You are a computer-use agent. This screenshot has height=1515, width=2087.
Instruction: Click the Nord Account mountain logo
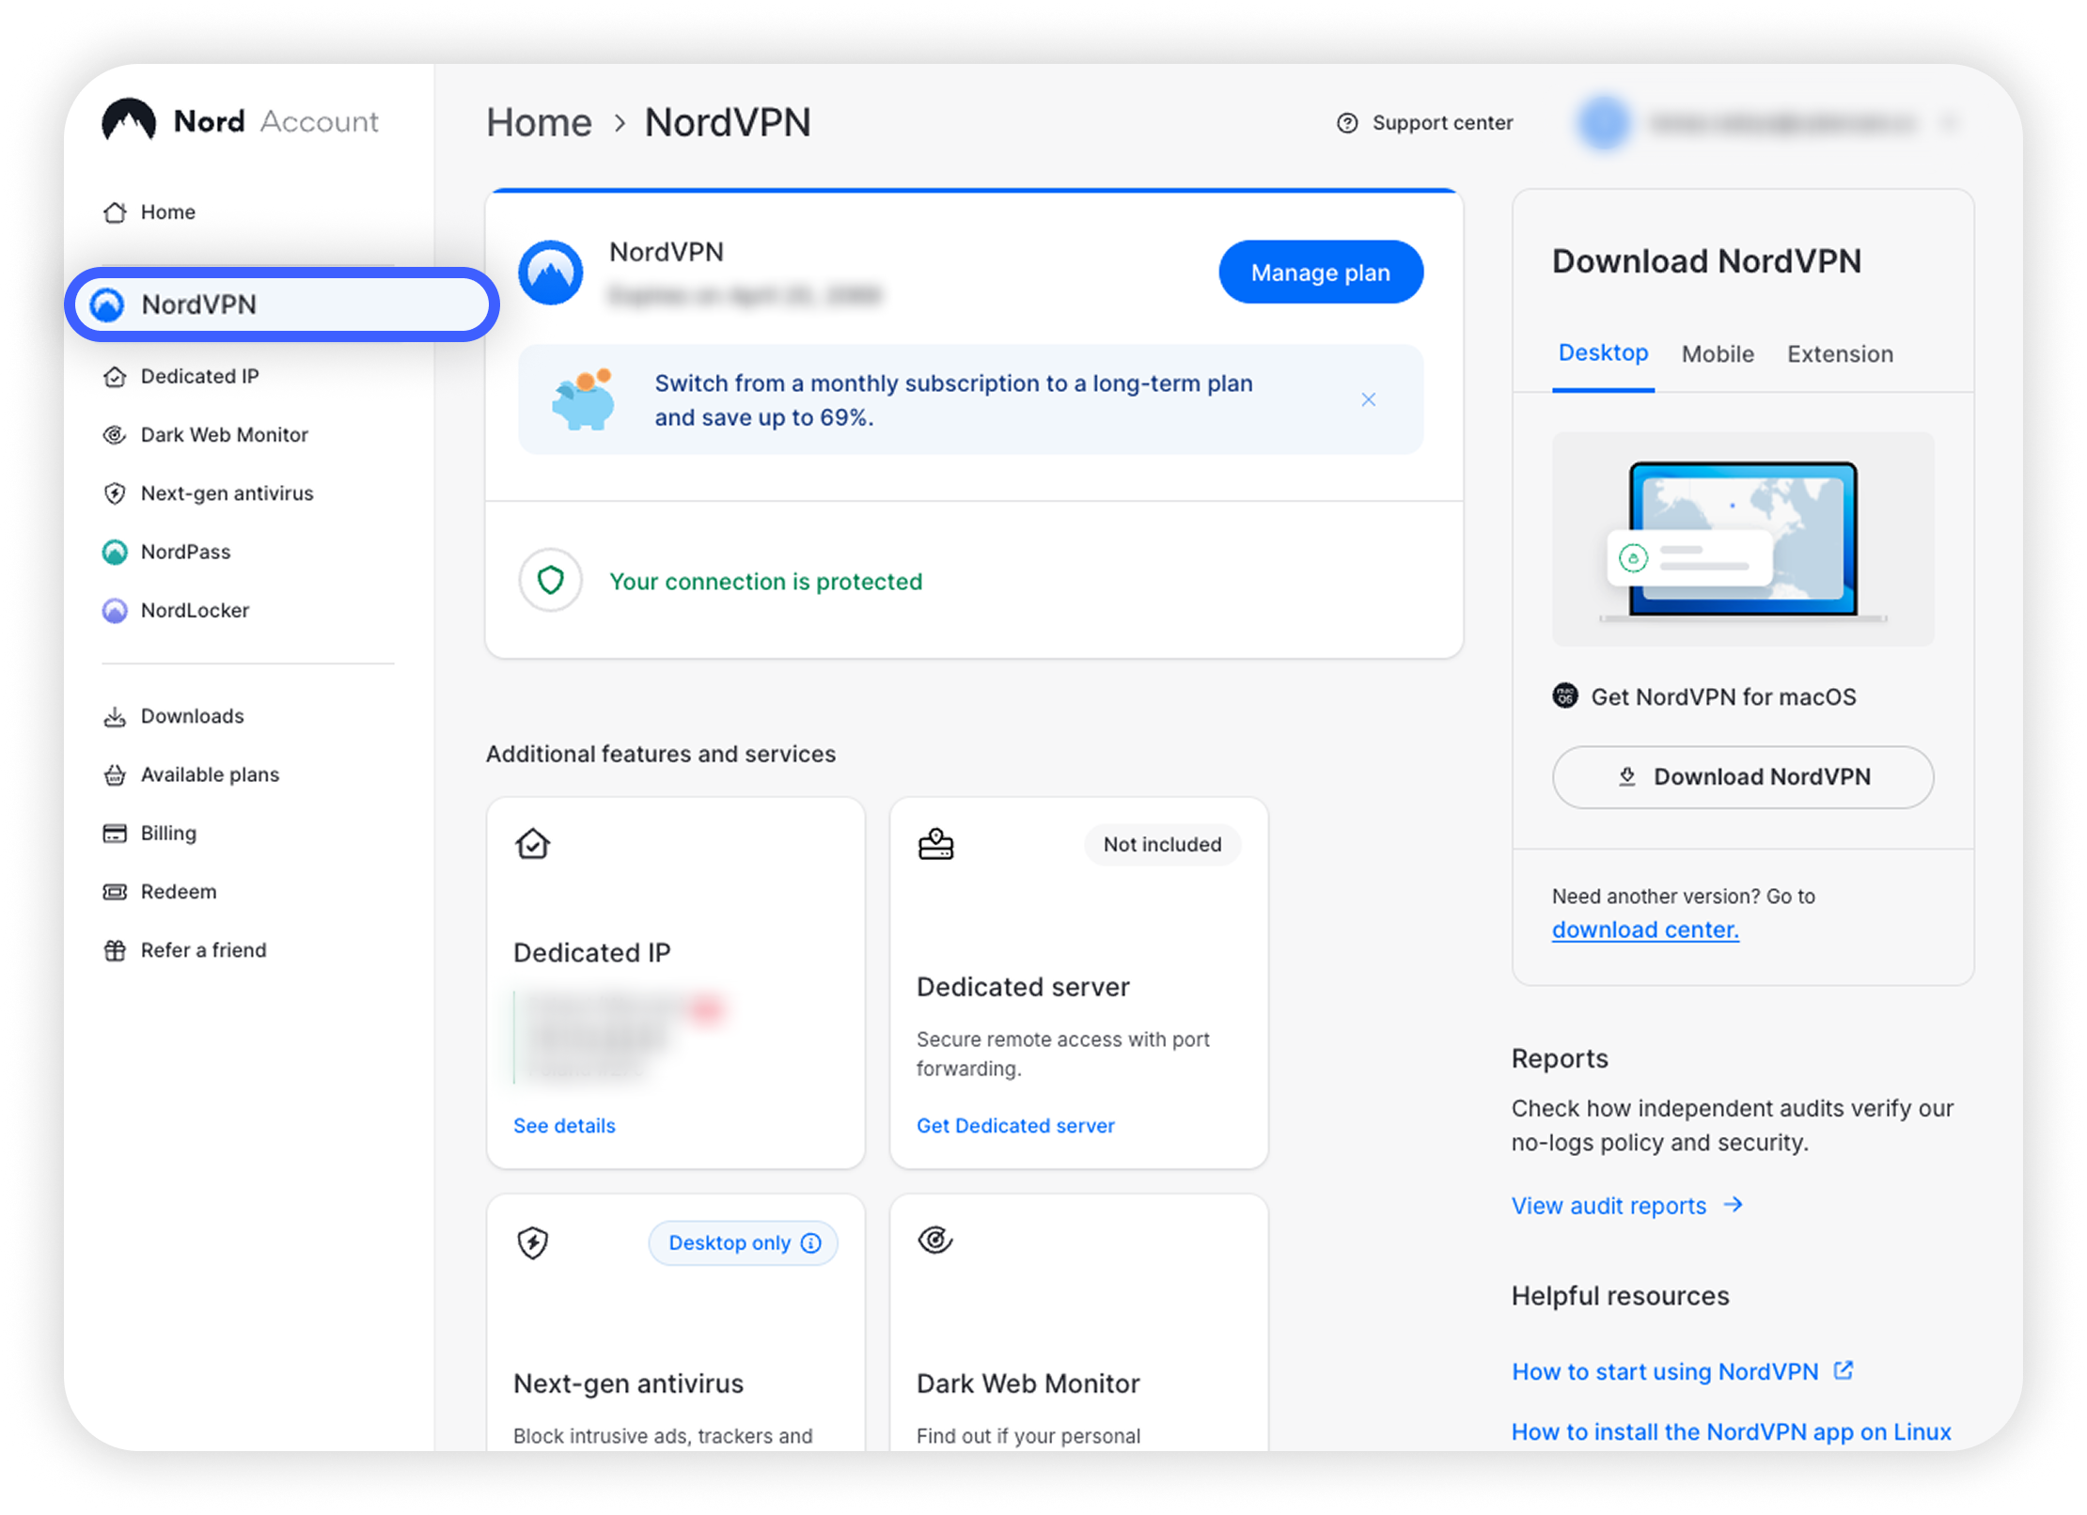[129, 120]
